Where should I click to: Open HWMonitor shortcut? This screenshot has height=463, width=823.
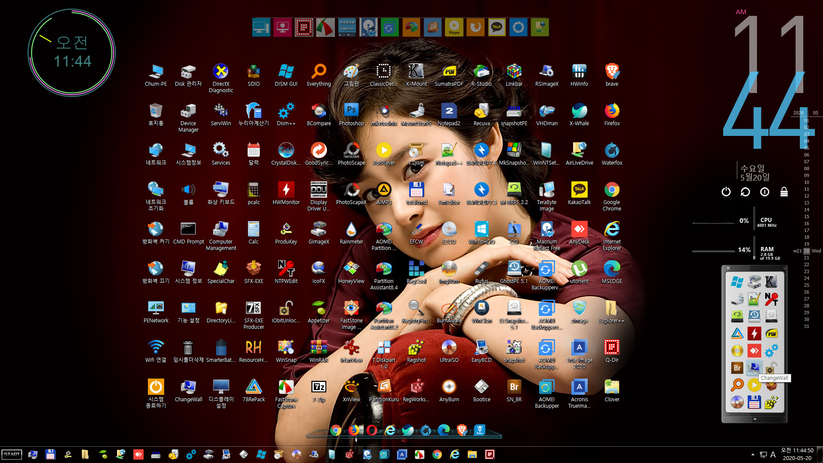pyautogui.click(x=286, y=193)
